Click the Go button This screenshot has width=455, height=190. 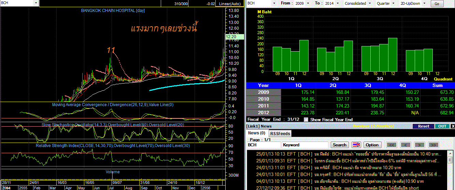(x=437, y=4)
